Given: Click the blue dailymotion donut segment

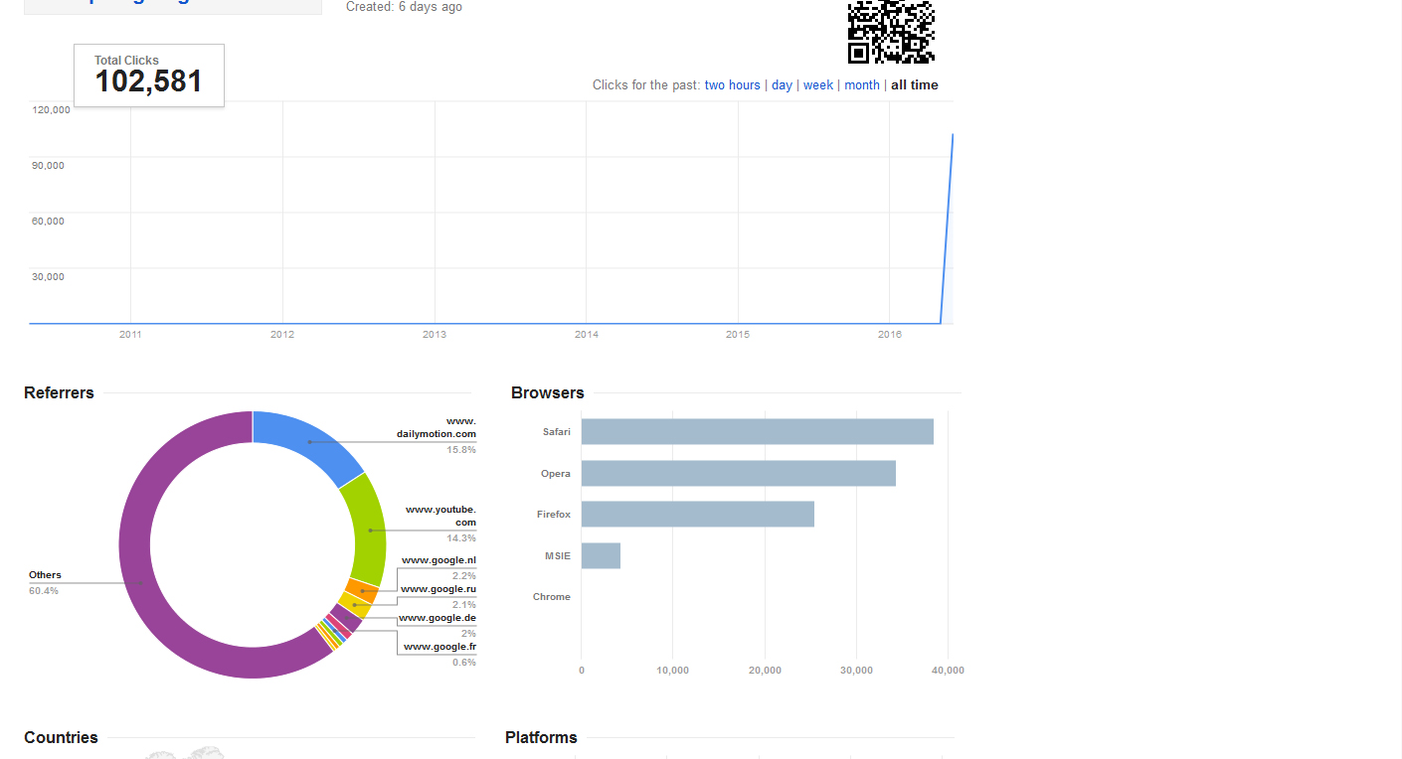Looking at the screenshot, I should (306, 441).
